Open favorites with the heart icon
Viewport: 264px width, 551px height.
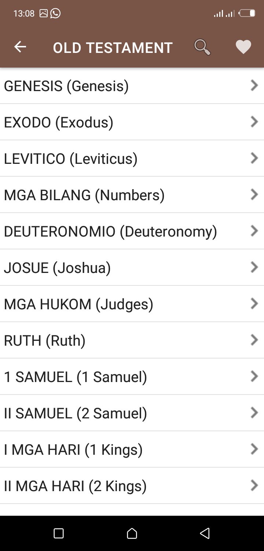click(243, 47)
